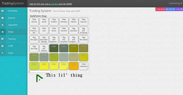
Task: Follow the Loot Box vote link
Action: [x=54, y=4]
